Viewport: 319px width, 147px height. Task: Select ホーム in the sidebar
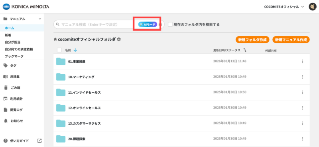click(10, 28)
